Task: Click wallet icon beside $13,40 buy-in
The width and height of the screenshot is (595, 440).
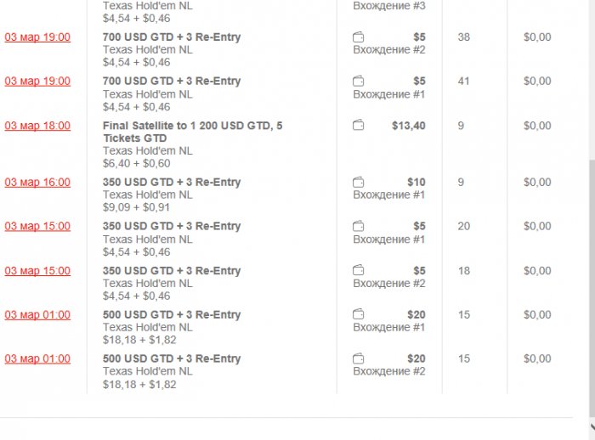Action: click(x=359, y=126)
